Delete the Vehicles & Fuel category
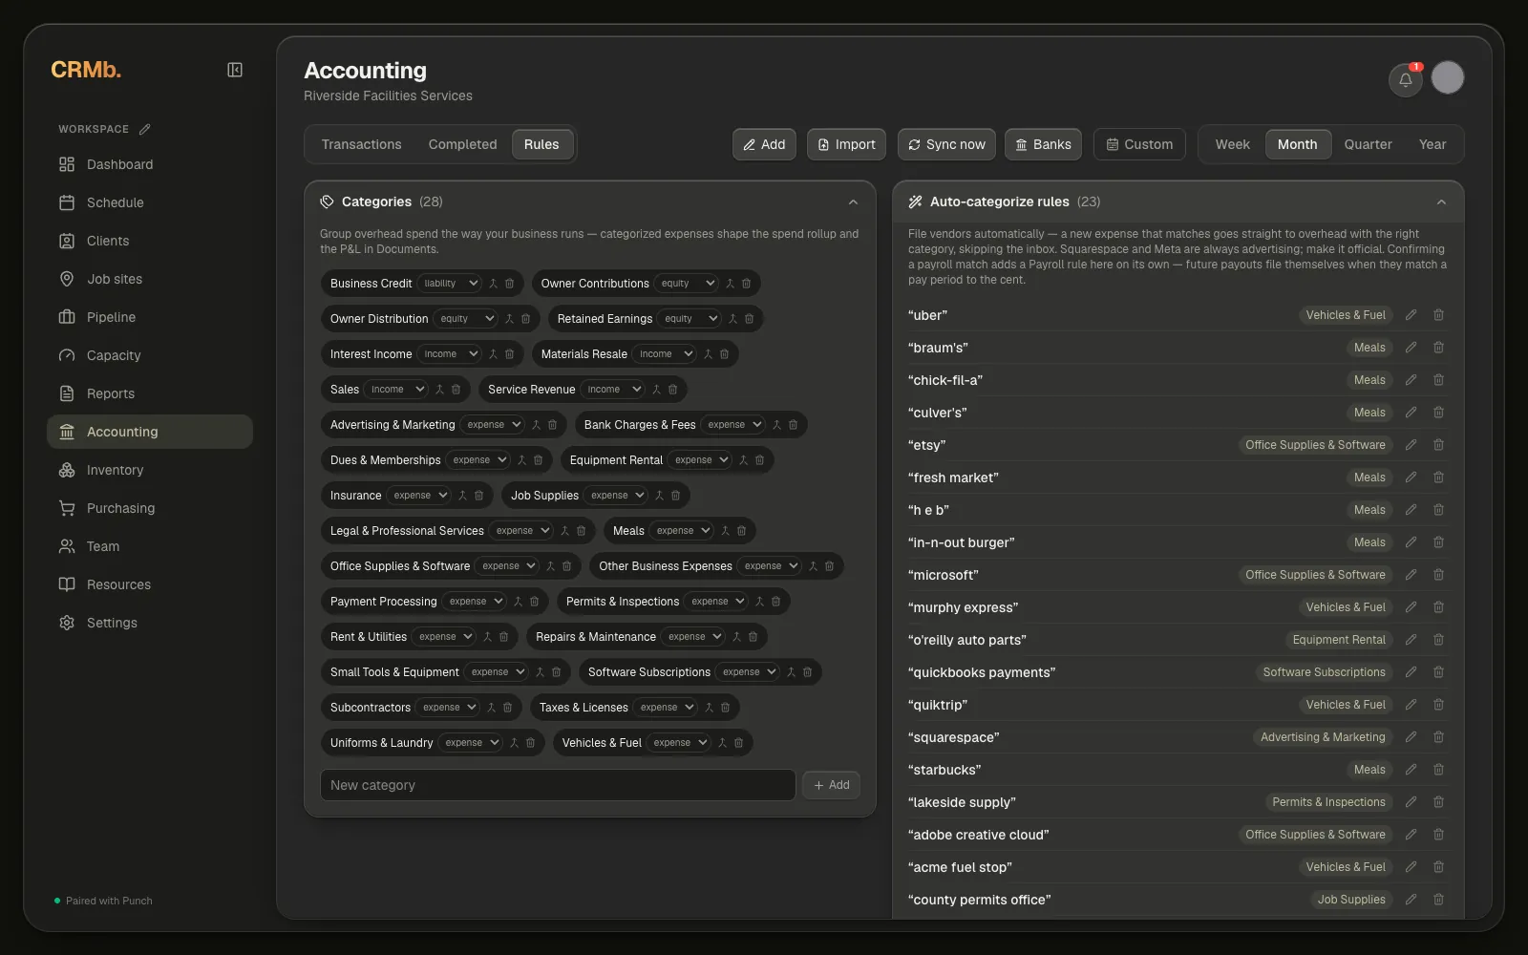 click(x=738, y=743)
